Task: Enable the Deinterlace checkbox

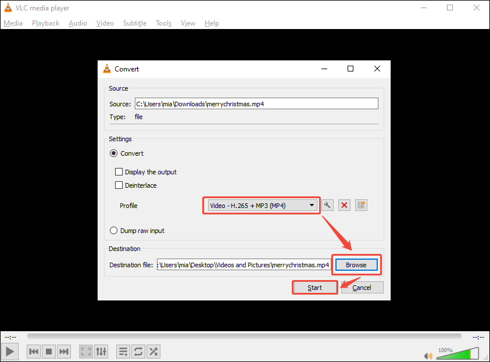Action: pyautogui.click(x=119, y=185)
